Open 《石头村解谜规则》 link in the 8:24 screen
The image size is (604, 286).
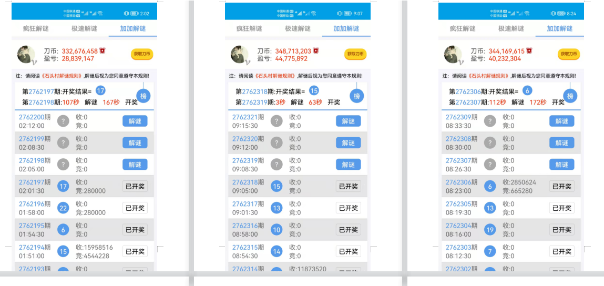tap(488, 76)
